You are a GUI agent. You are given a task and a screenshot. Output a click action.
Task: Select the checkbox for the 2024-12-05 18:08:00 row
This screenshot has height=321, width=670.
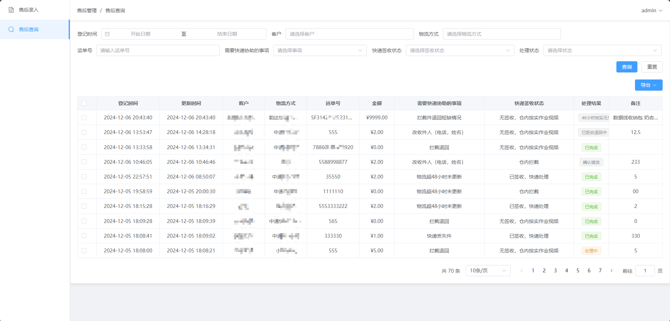point(84,251)
